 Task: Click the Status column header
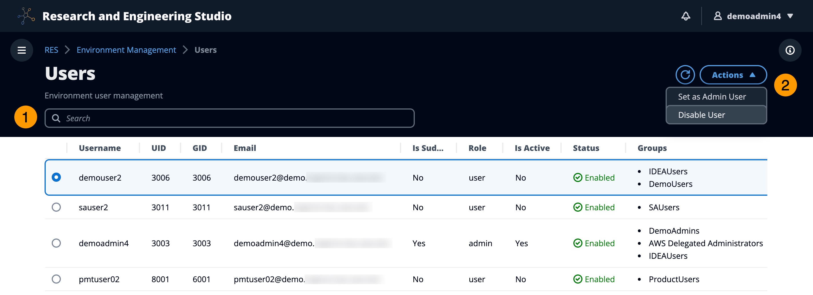(x=586, y=148)
